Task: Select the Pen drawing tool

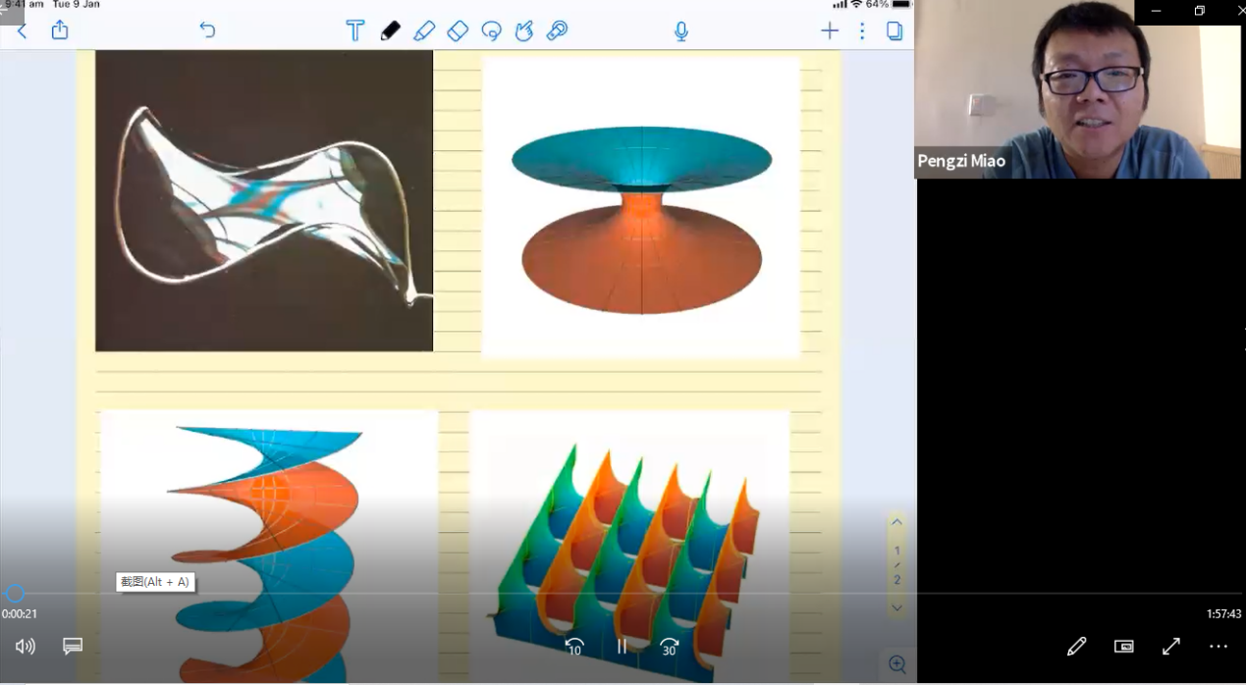Action: point(390,30)
